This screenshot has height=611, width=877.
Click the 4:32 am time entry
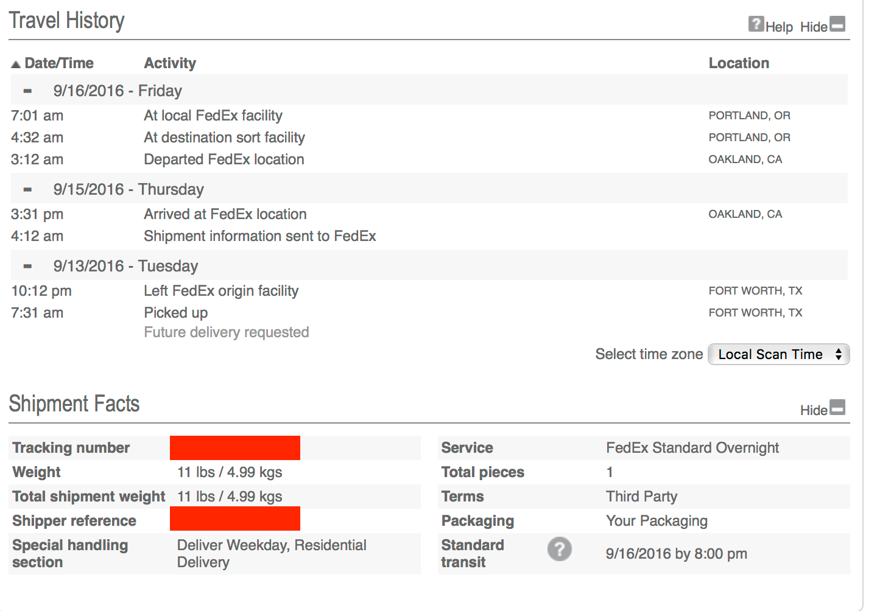click(37, 138)
